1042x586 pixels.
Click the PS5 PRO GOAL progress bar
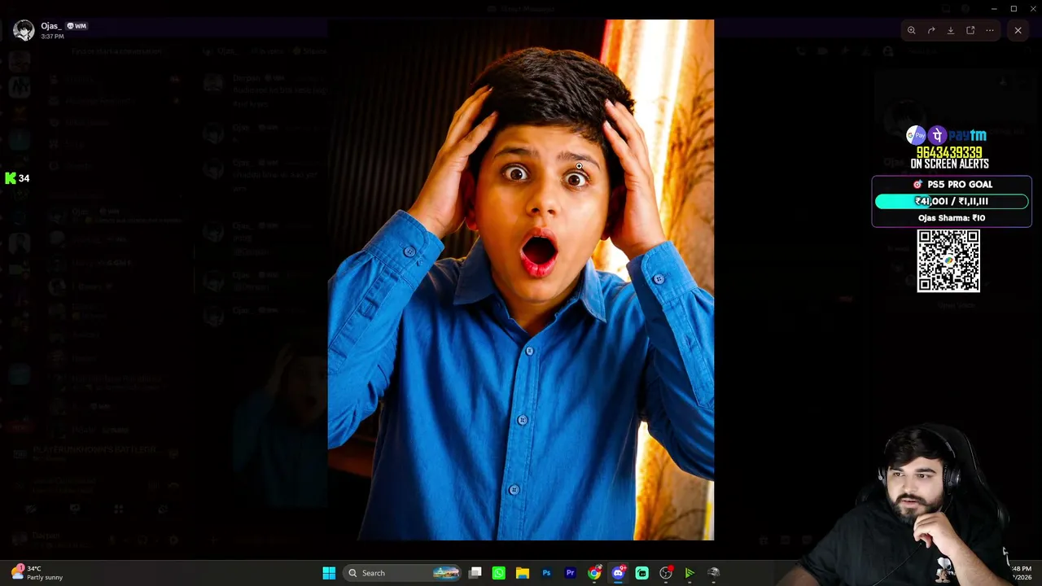952,201
